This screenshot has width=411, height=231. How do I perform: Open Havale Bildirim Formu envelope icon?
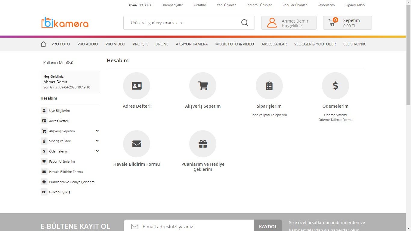137,144
